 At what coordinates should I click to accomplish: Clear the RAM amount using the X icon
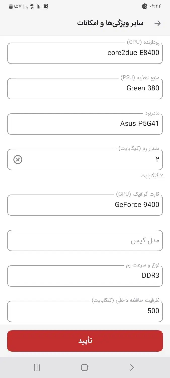18,160
